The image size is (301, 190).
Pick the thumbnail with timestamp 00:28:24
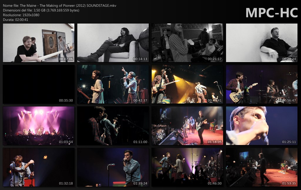(x=262, y=43)
